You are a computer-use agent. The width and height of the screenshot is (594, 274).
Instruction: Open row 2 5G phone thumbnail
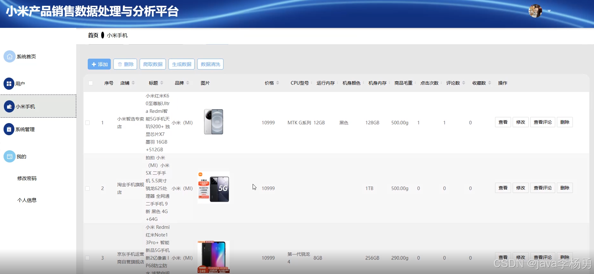coord(214,188)
